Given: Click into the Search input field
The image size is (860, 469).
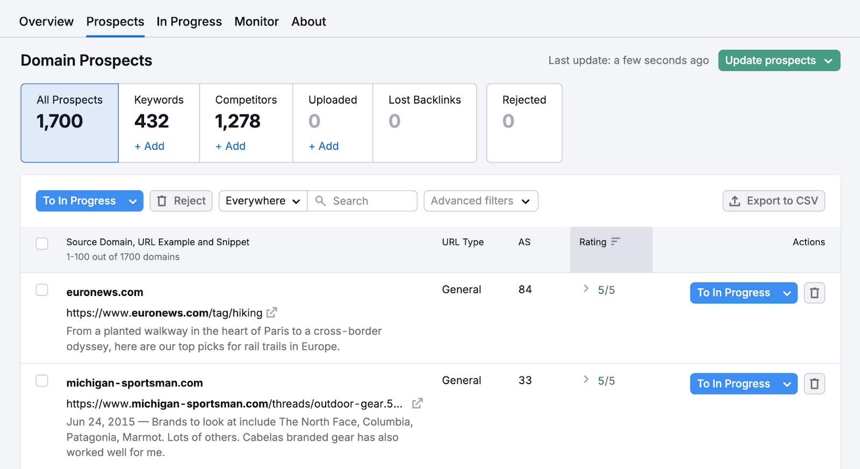Looking at the screenshot, I should pyautogui.click(x=371, y=201).
